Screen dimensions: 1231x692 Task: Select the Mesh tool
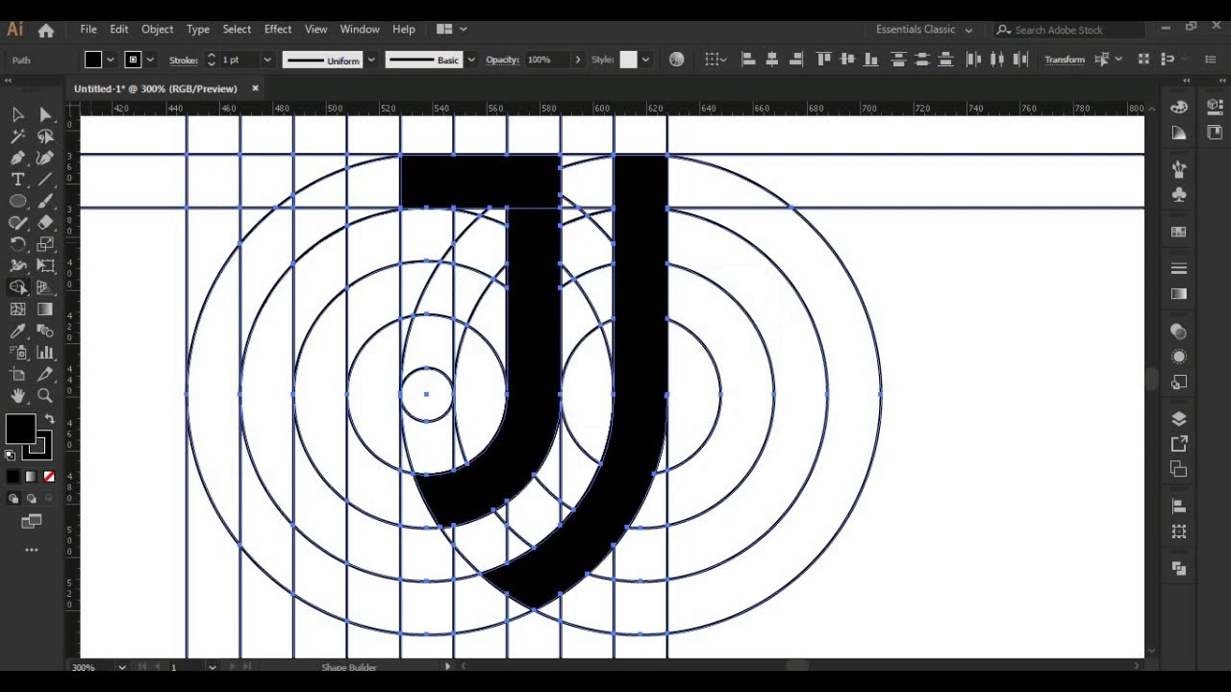coord(17,309)
